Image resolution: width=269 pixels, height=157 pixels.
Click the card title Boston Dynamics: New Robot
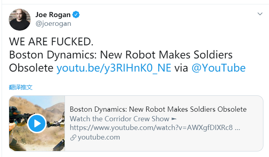click(x=158, y=109)
